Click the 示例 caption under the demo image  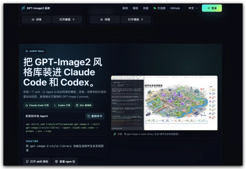tap(149, 134)
